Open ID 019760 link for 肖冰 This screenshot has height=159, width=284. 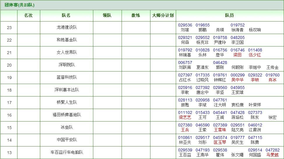tap(272, 75)
